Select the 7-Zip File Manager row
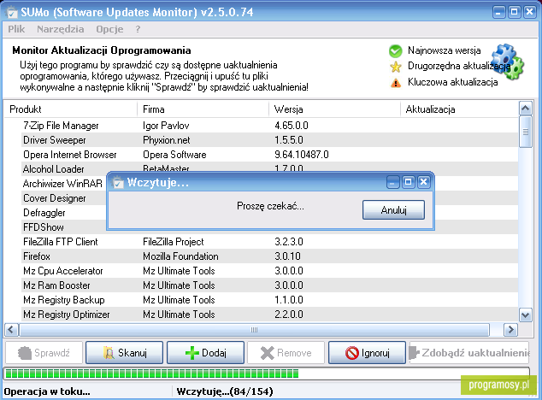 (261, 126)
